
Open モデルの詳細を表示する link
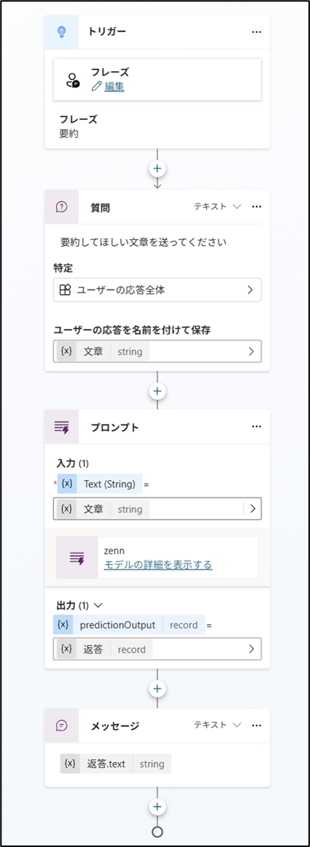[158, 564]
